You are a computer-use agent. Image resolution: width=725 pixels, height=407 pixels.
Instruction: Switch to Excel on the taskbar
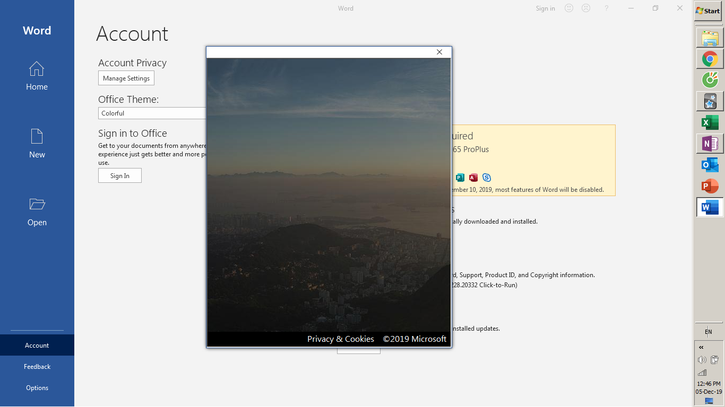pyautogui.click(x=710, y=122)
